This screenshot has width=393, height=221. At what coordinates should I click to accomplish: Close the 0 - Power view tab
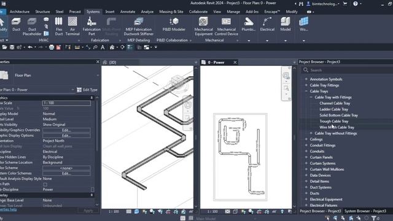pyautogui.click(x=235, y=62)
